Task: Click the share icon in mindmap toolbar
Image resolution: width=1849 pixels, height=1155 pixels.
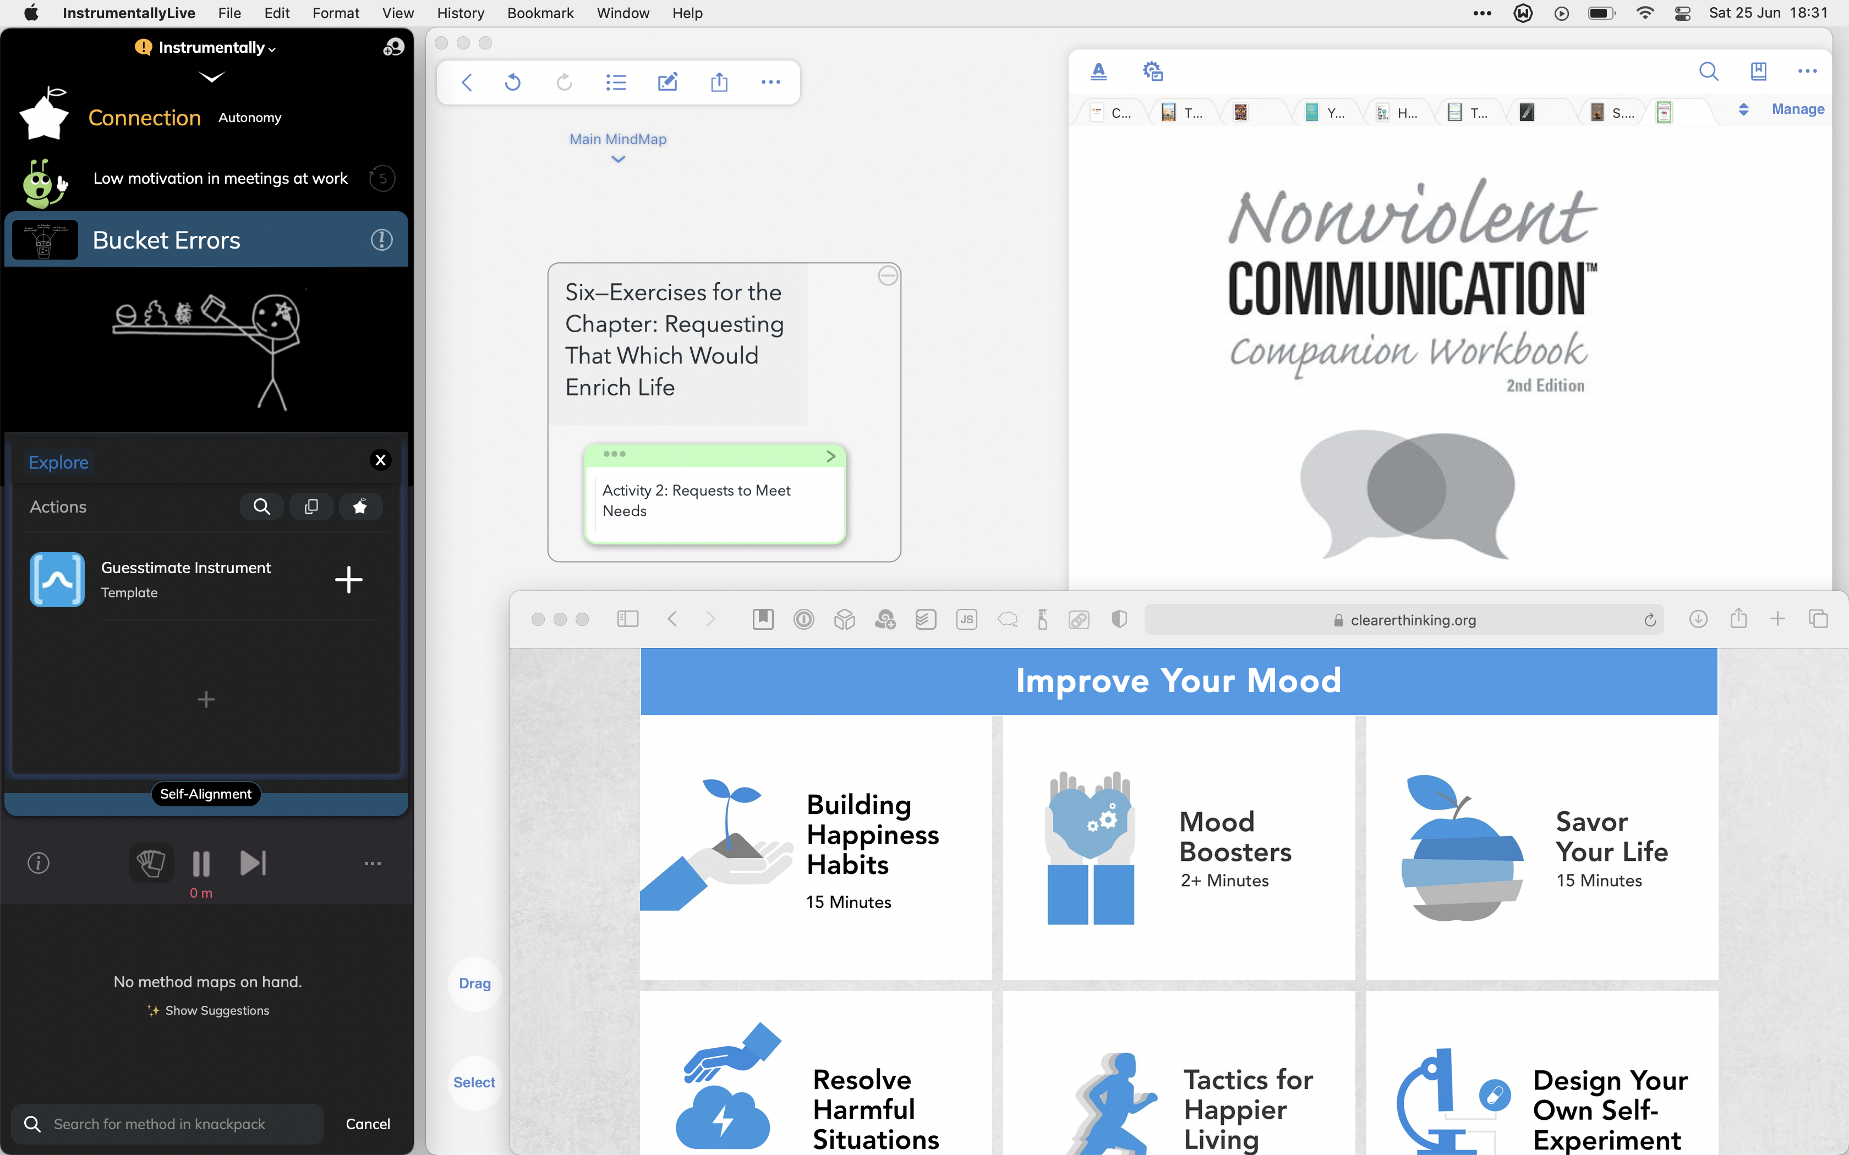Action: (719, 82)
